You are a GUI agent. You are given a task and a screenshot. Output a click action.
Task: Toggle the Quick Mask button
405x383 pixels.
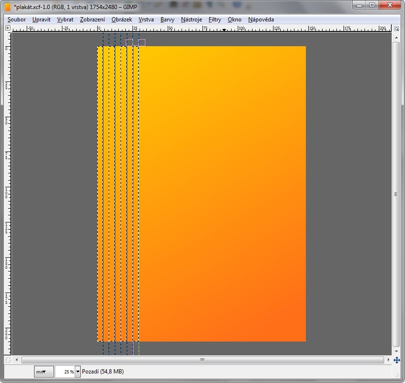click(x=8, y=360)
